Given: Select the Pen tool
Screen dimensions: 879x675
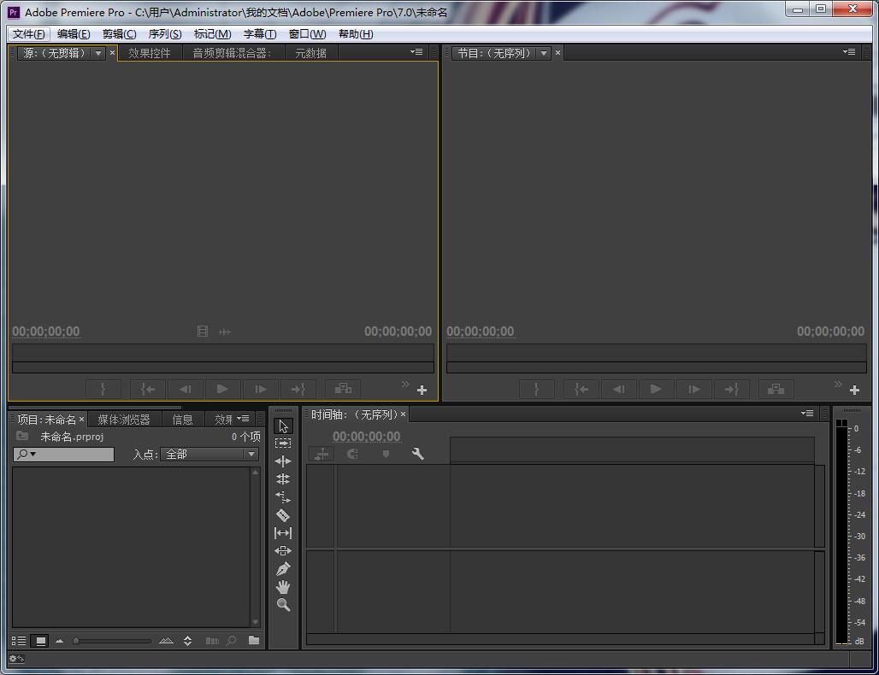Looking at the screenshot, I should (x=283, y=568).
